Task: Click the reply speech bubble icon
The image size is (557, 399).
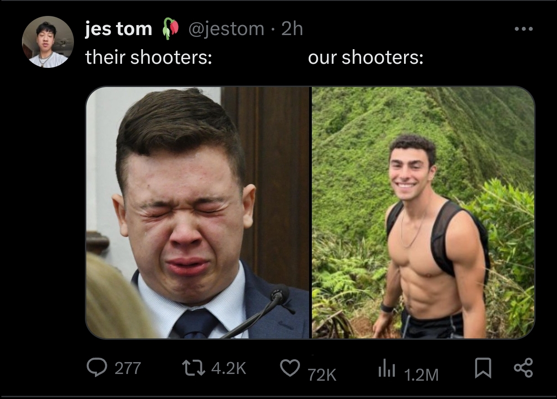Action: pos(95,368)
